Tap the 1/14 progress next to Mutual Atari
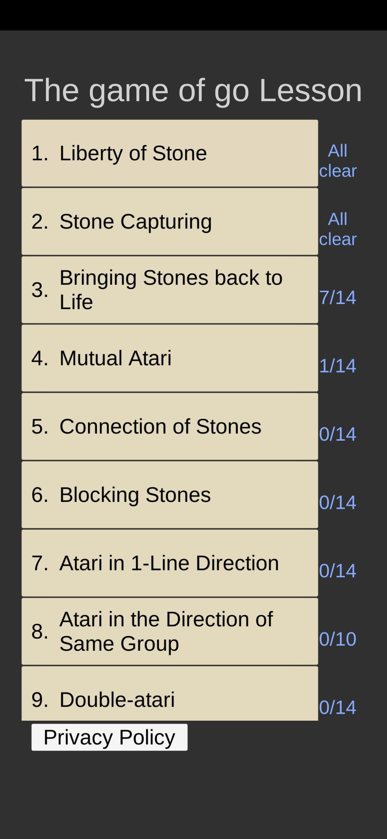The height and width of the screenshot is (839, 387). click(338, 366)
